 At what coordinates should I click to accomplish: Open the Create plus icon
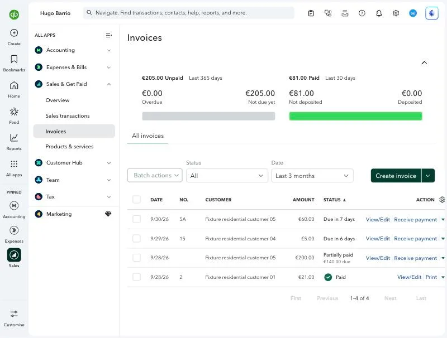(14, 33)
